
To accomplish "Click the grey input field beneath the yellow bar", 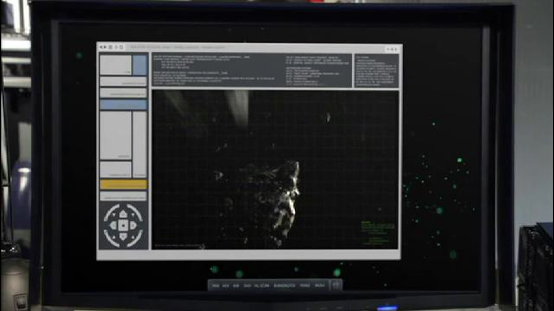I will (123, 196).
